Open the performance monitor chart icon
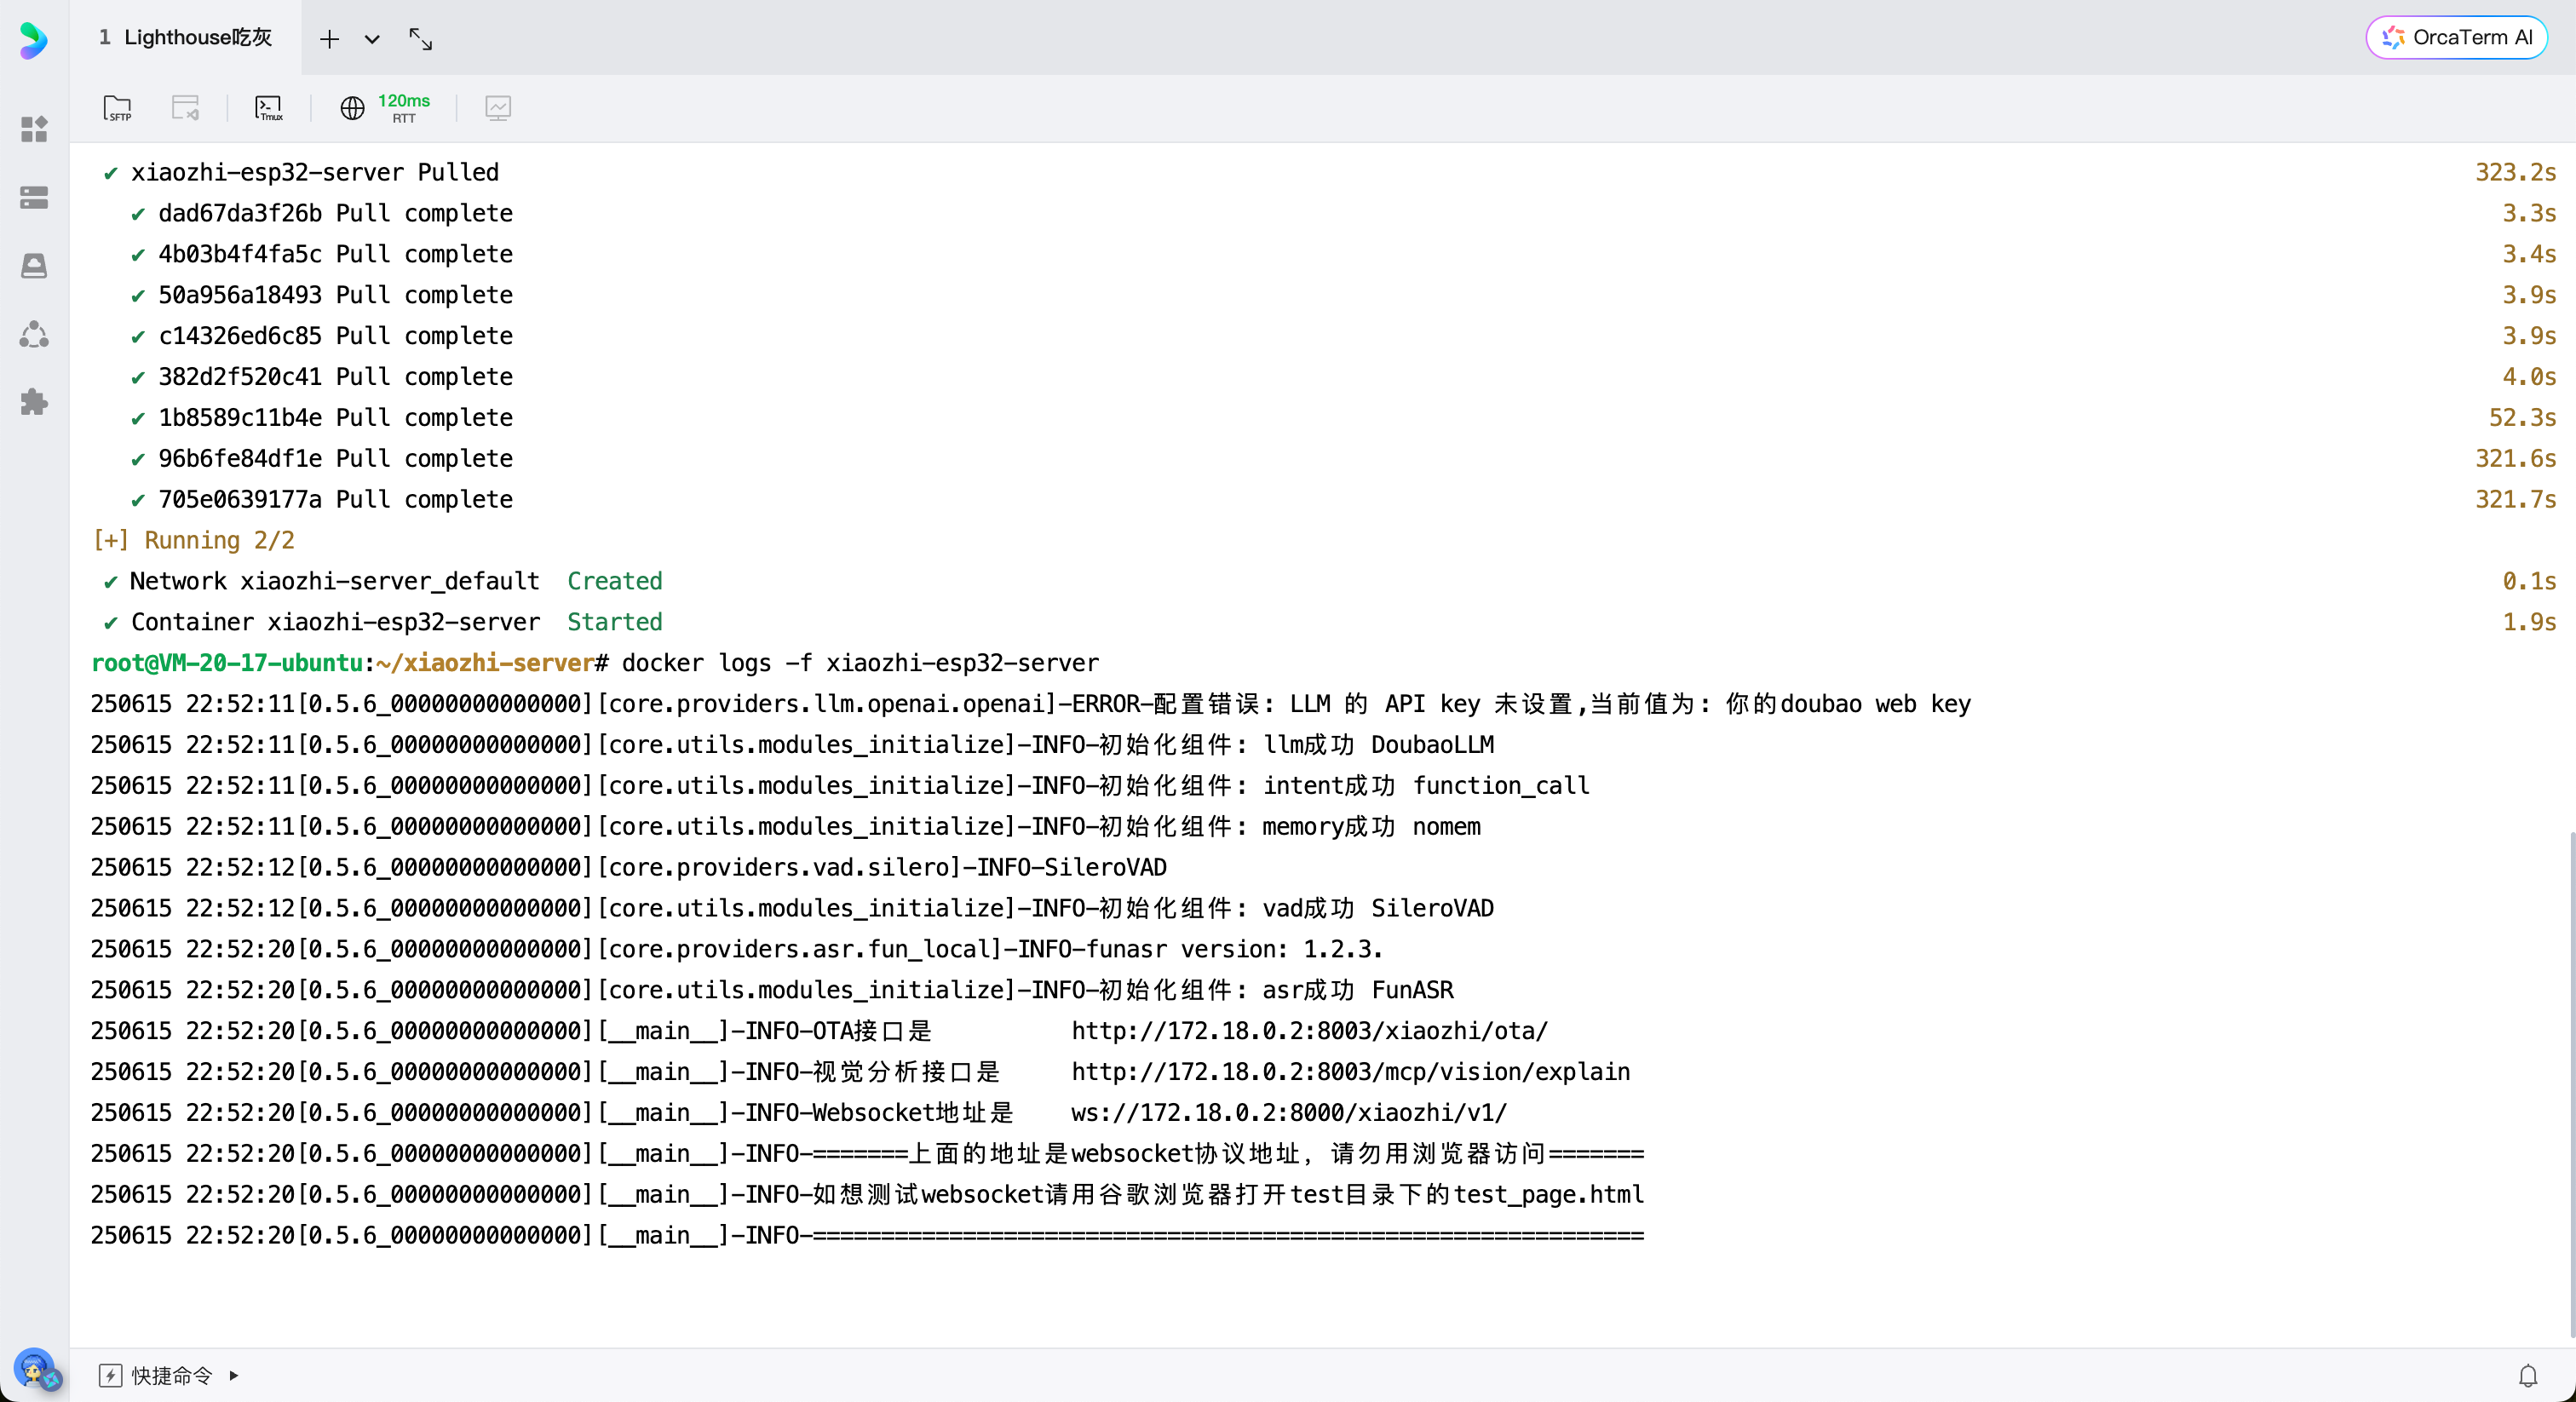This screenshot has height=1402, width=2576. [x=498, y=108]
